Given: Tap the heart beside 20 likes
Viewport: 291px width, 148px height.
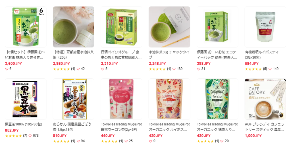Looking at the screenshot, I should pyautogui.click(x=222, y=141).
